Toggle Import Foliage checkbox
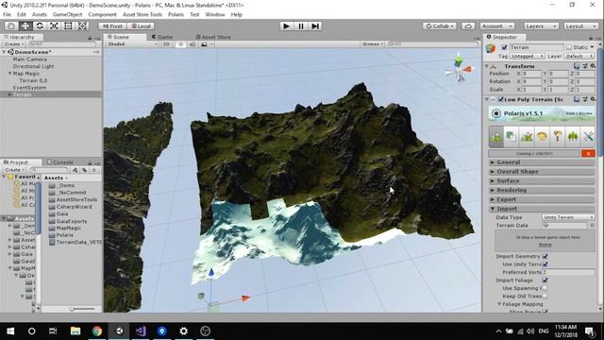Viewport: 604px width, 340px height. coord(545,280)
